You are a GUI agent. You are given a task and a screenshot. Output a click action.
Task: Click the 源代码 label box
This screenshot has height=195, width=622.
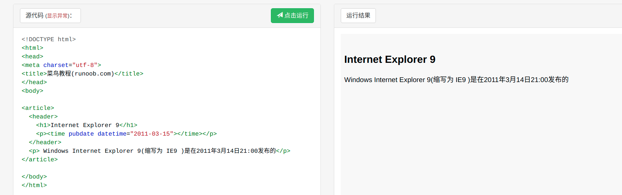pos(50,15)
